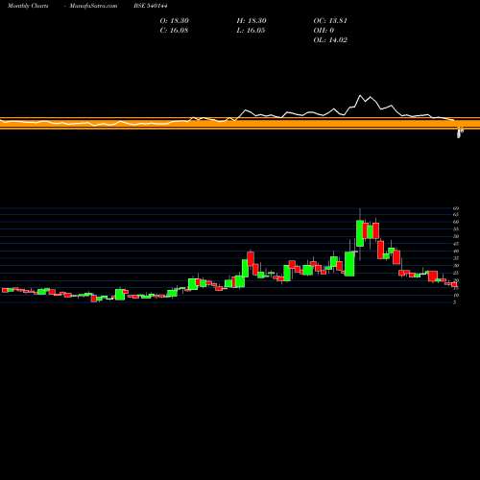This screenshot has height=480, width=480.
Task: Click the 'OC: 13.81' reading
Action: pyautogui.click(x=330, y=20)
